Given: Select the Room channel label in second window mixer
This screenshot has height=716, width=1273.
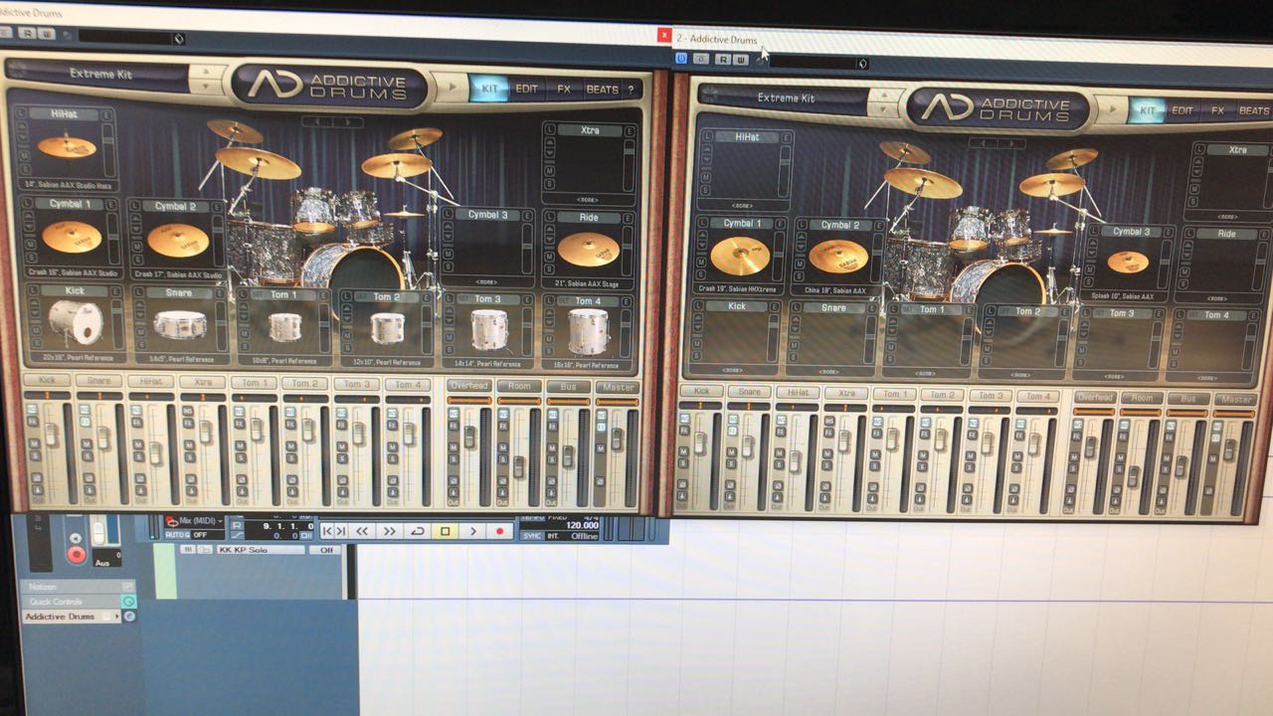Looking at the screenshot, I should pyautogui.click(x=1142, y=398).
